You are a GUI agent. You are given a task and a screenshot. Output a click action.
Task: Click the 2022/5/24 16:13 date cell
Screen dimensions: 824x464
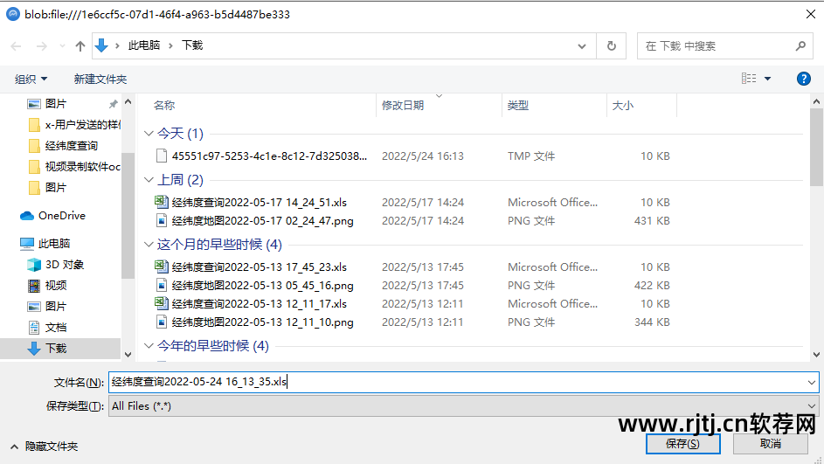coord(423,156)
